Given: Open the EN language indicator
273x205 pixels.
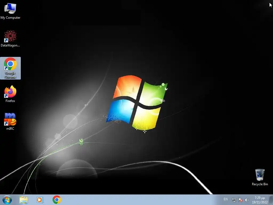Looking at the screenshot, I should 226,199.
